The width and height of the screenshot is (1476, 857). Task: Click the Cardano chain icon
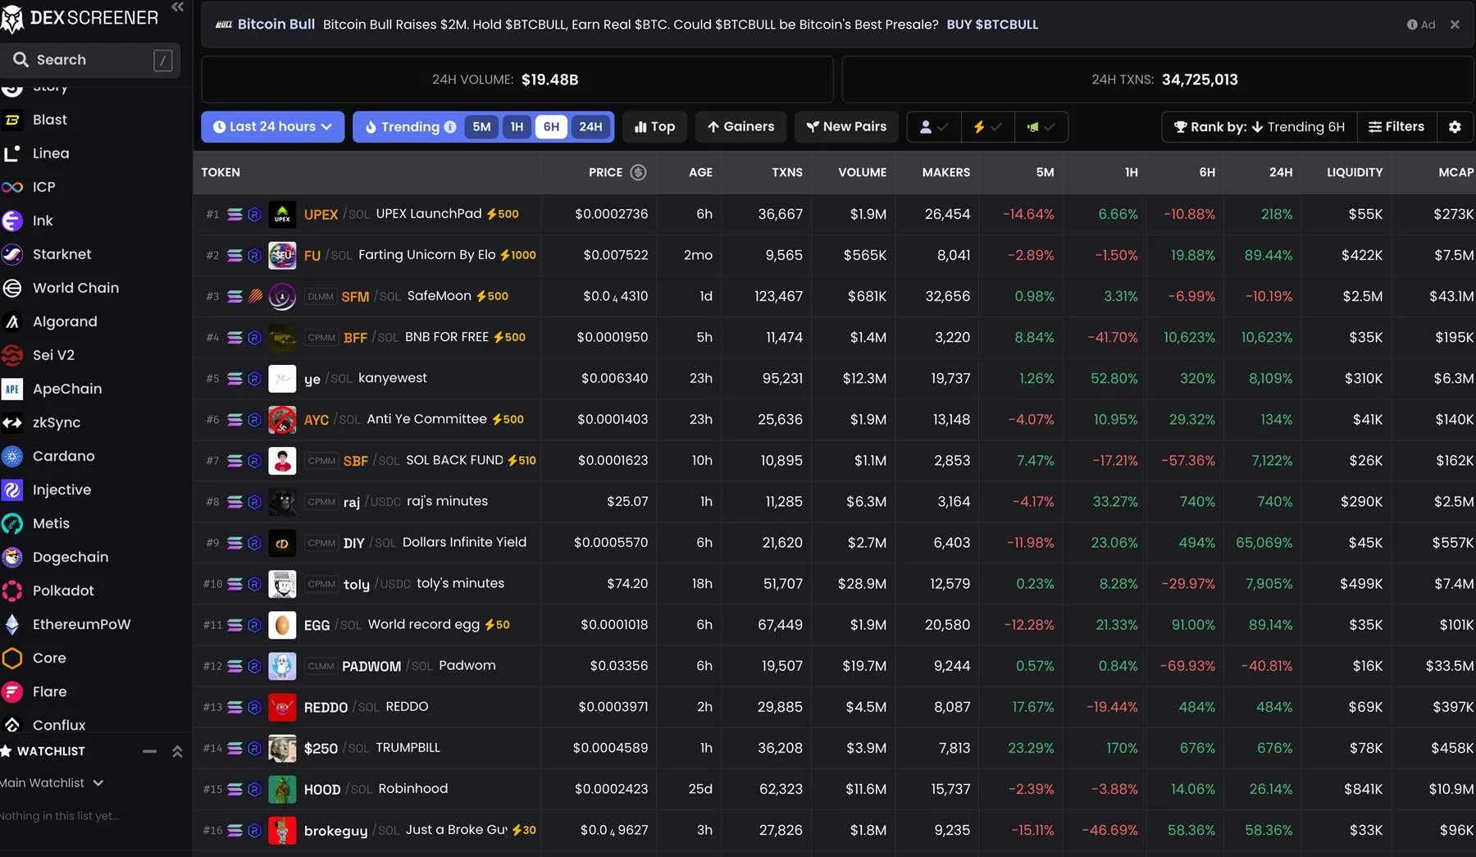12,456
